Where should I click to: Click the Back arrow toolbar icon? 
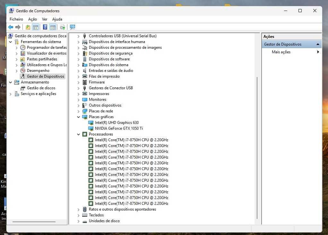tap(11, 27)
